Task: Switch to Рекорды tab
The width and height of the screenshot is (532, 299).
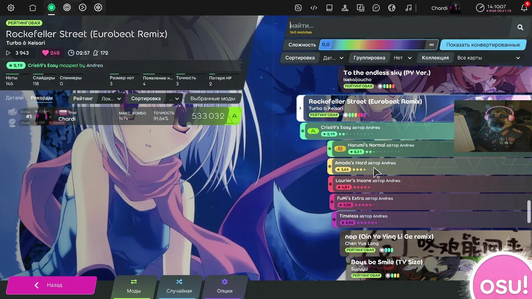Action: pos(42,98)
